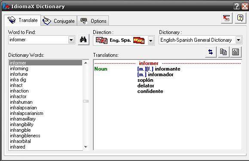Select 'infra dig' in the word list
The image size is (249, 161).
pyautogui.click(x=46, y=80)
